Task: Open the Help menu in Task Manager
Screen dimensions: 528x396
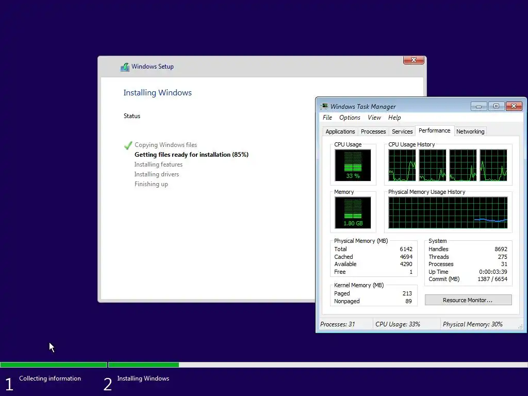Action: pos(394,118)
